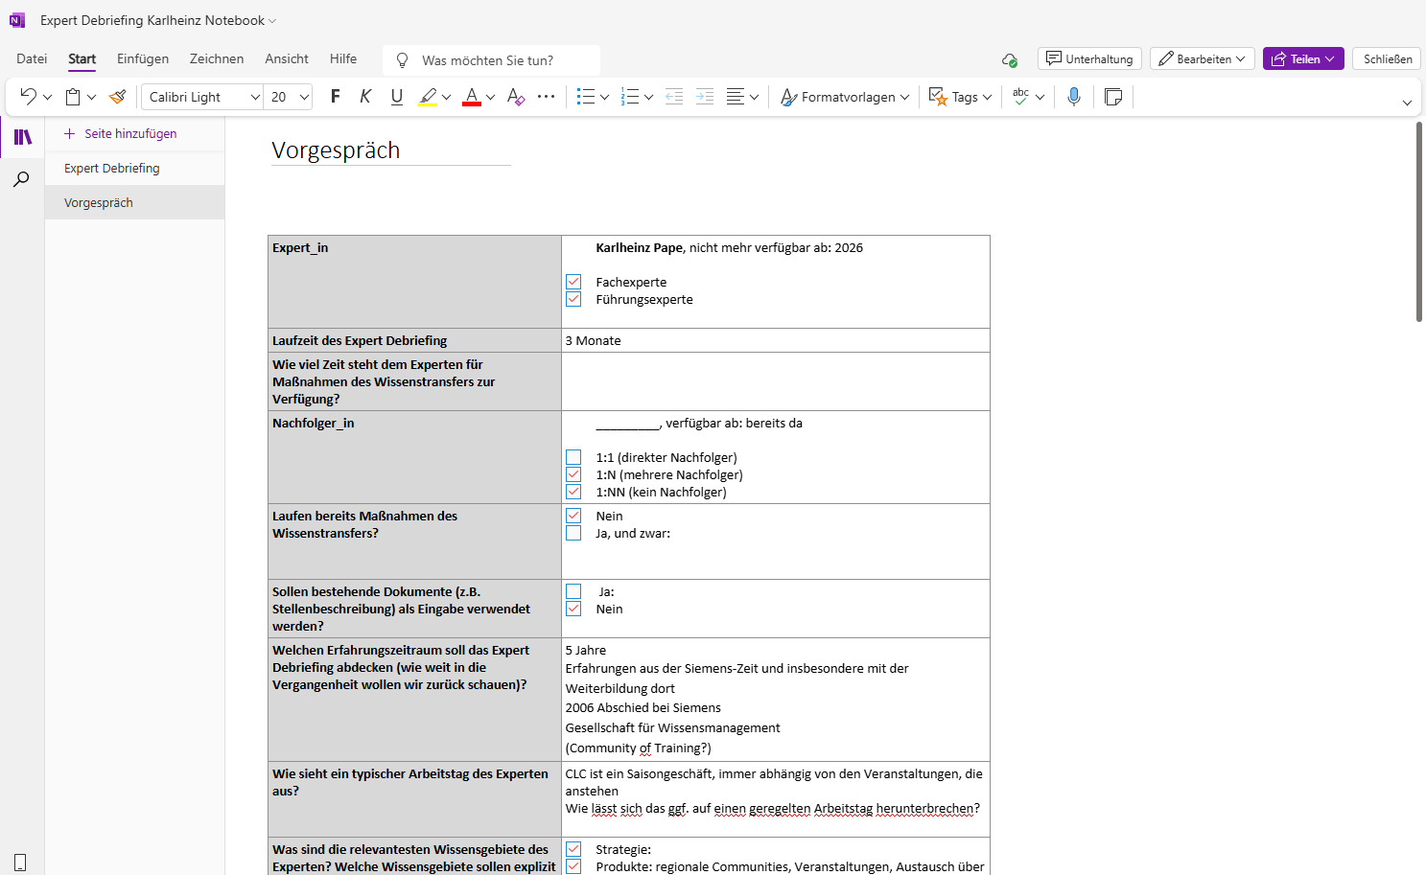Toggle bold formatting in the toolbar
The height and width of the screenshot is (875, 1426).
click(x=335, y=97)
